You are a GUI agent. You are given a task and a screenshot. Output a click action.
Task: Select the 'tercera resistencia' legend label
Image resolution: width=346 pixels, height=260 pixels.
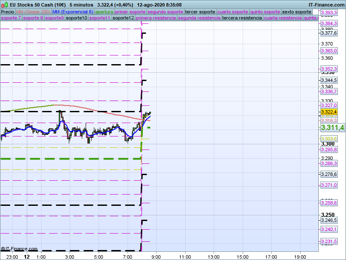[242, 18]
